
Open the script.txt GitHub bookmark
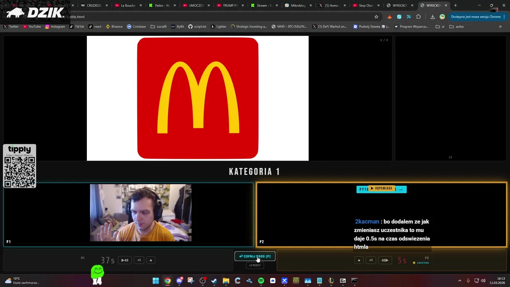[197, 27]
